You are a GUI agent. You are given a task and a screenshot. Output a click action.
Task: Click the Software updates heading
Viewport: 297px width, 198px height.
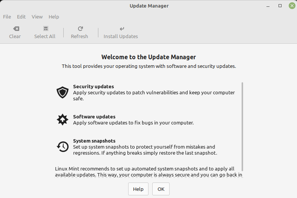(94, 117)
